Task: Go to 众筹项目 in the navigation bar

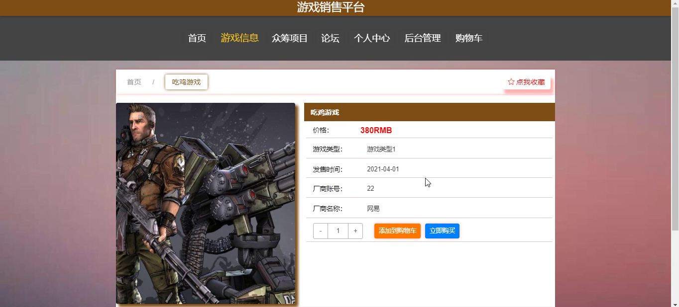Action: coord(290,38)
